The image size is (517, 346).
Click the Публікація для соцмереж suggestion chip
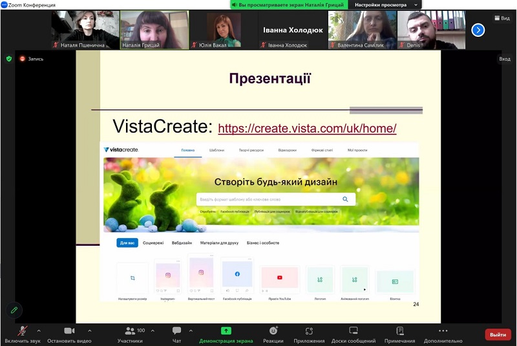(x=272, y=211)
